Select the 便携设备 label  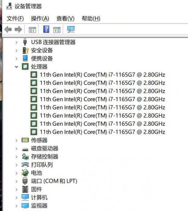(42, 58)
